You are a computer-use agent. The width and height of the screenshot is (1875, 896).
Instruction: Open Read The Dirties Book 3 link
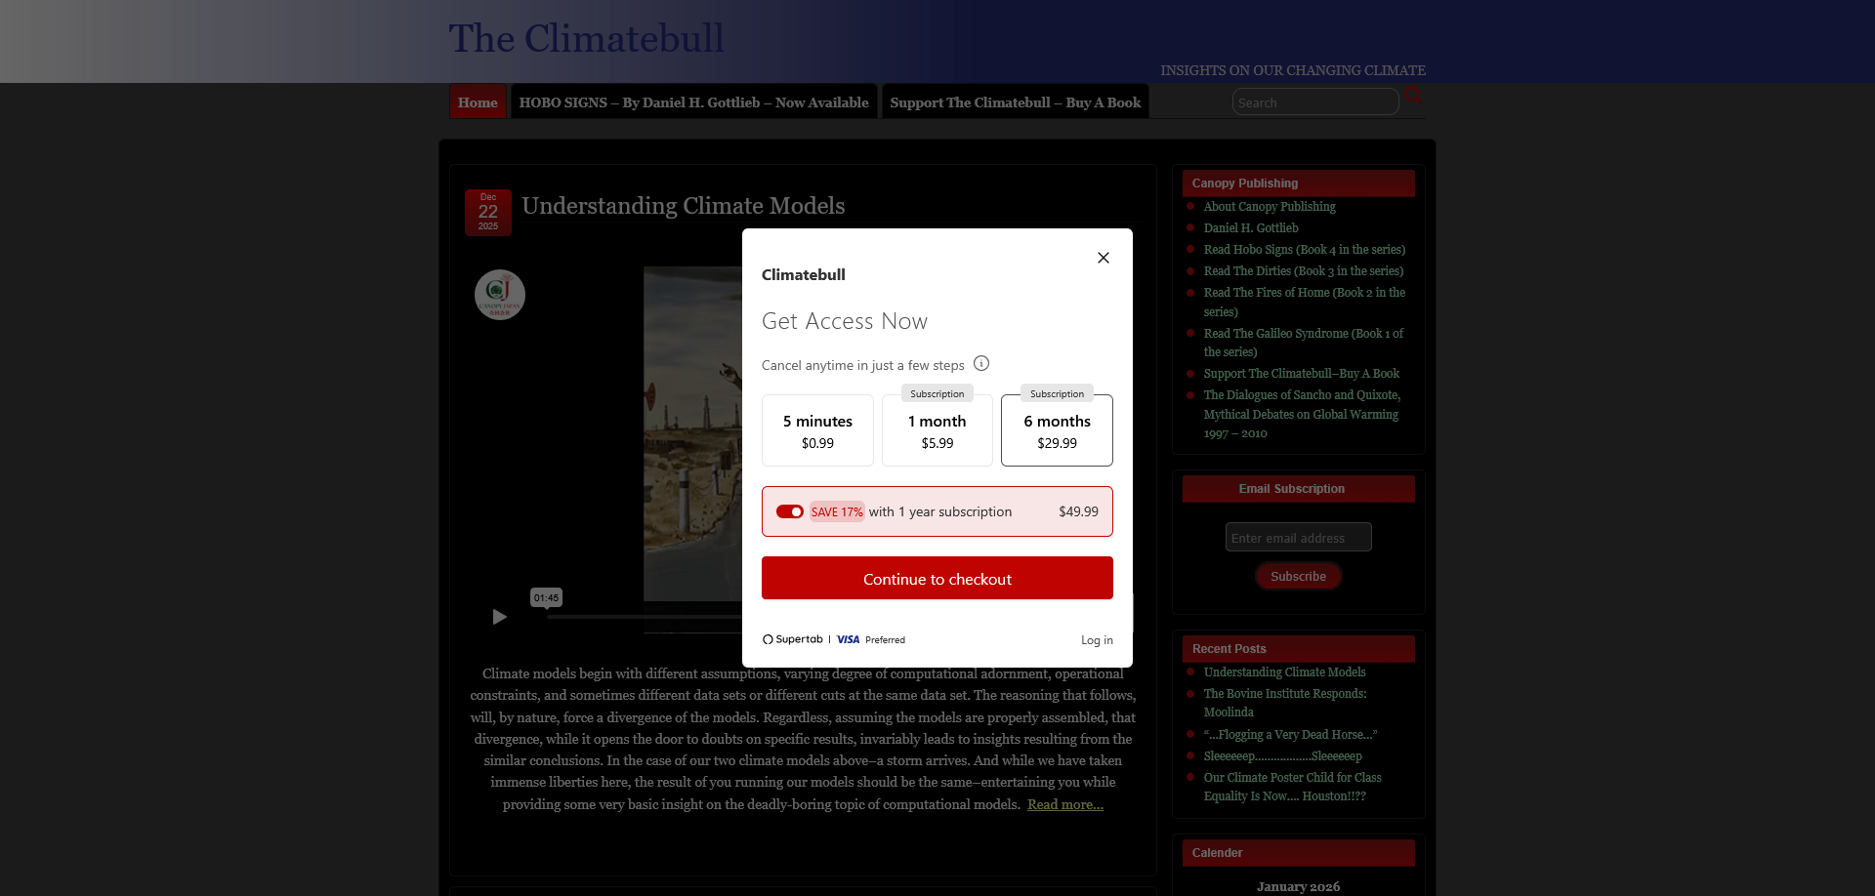pos(1304,271)
